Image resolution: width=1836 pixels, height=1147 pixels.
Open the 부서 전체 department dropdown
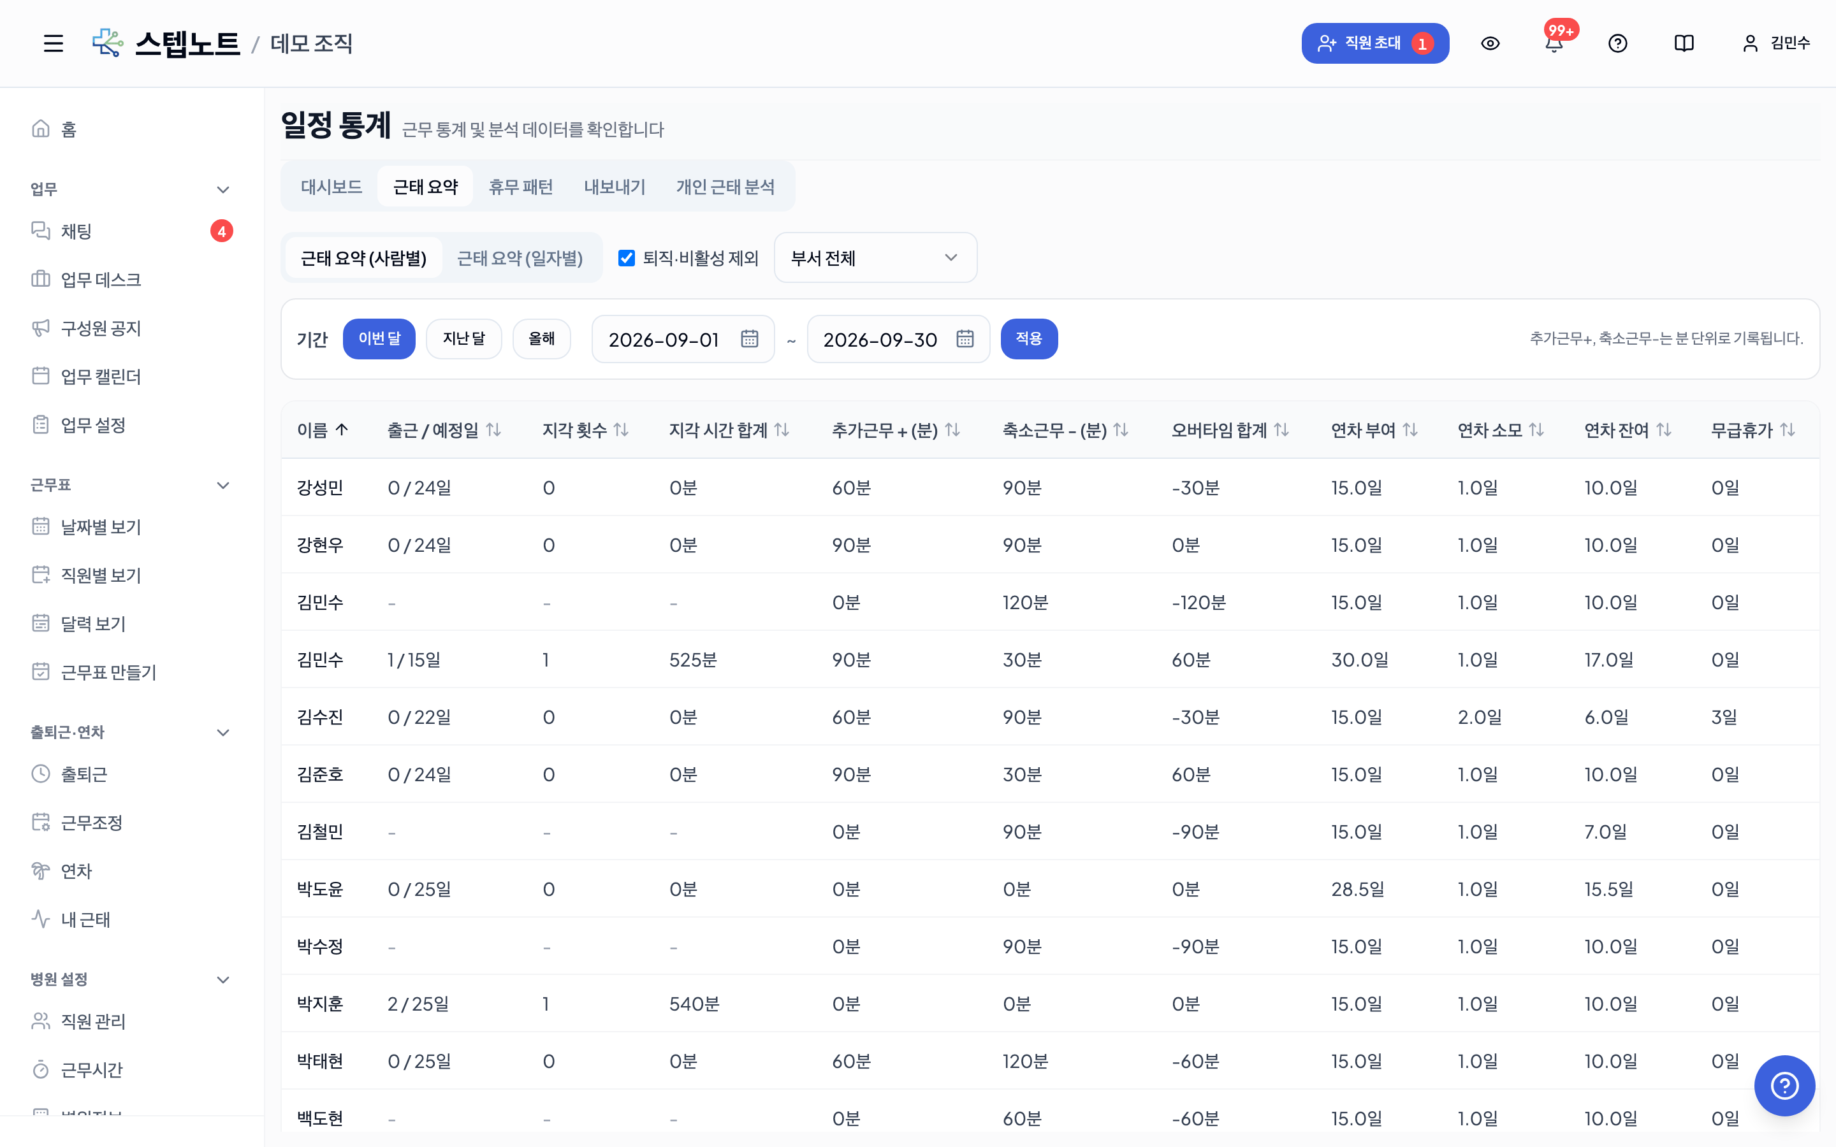(875, 258)
